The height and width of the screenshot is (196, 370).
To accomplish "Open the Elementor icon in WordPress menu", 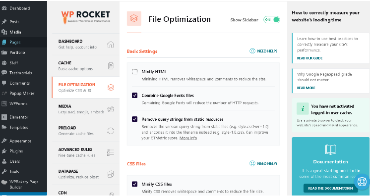I will tap(4, 117).
